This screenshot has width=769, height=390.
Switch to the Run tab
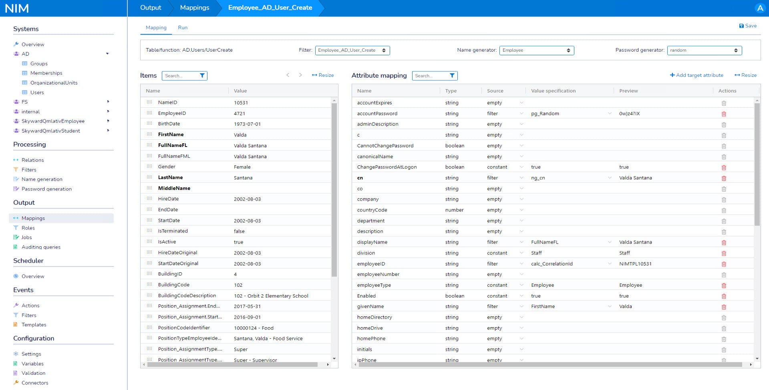[183, 28]
